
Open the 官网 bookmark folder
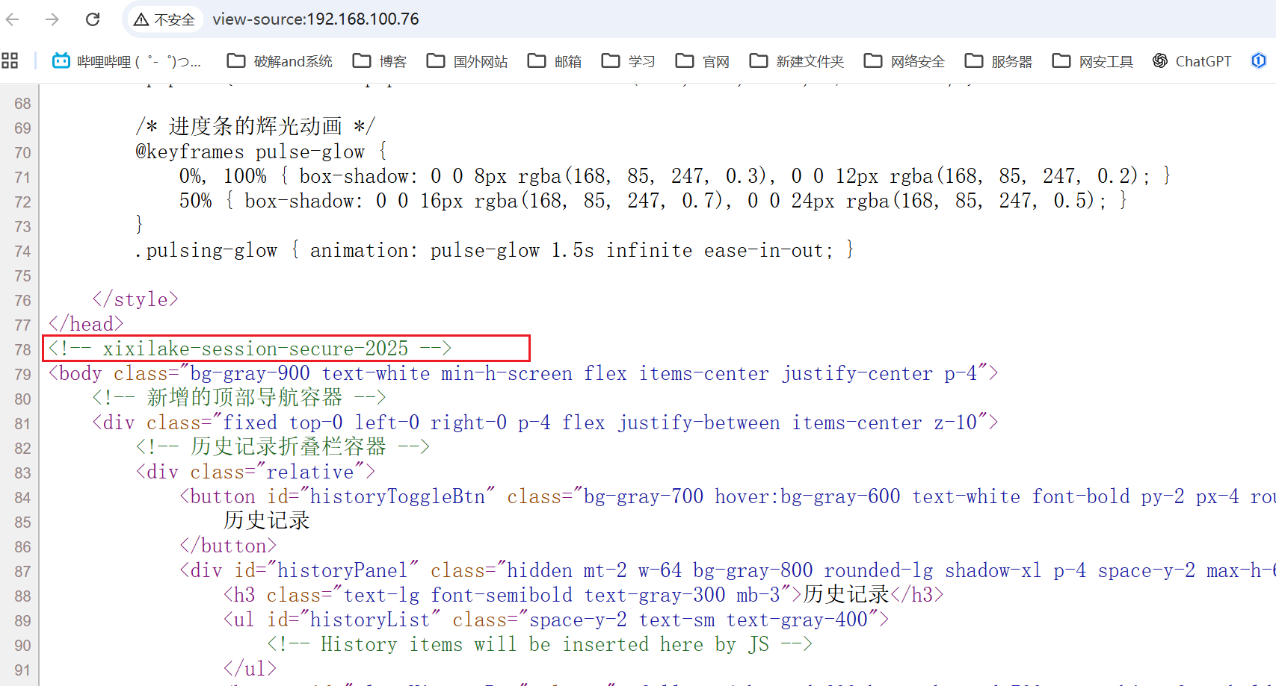pos(703,61)
